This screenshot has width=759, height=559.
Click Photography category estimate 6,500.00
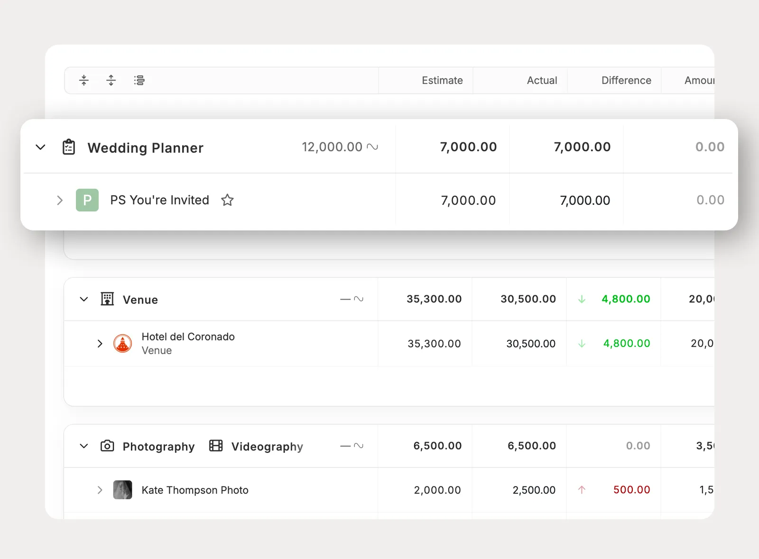(x=437, y=446)
